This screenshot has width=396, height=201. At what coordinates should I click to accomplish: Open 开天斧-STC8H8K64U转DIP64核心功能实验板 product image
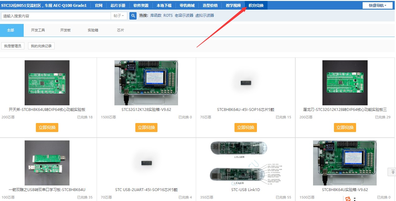[47, 83]
